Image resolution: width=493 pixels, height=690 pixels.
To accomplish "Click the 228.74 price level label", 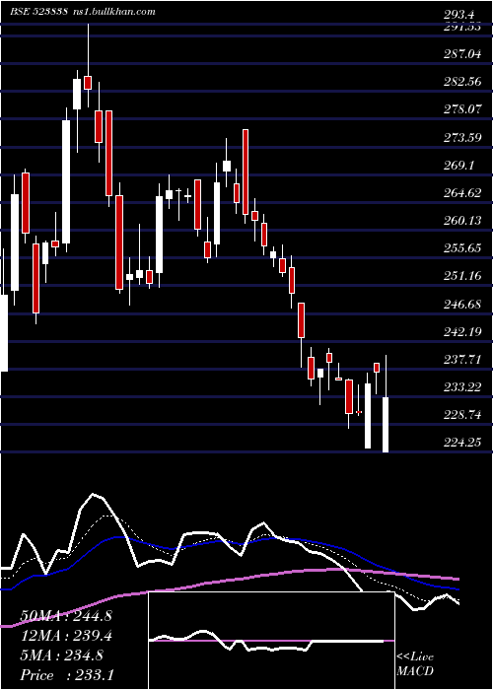I will point(462,415).
